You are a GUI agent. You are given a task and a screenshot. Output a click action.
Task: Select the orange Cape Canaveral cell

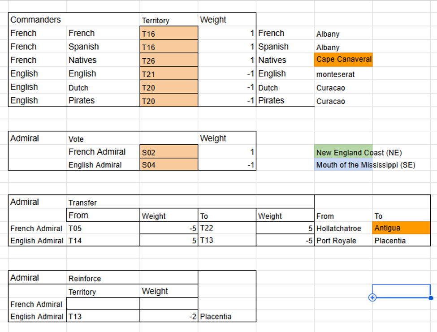(x=343, y=60)
